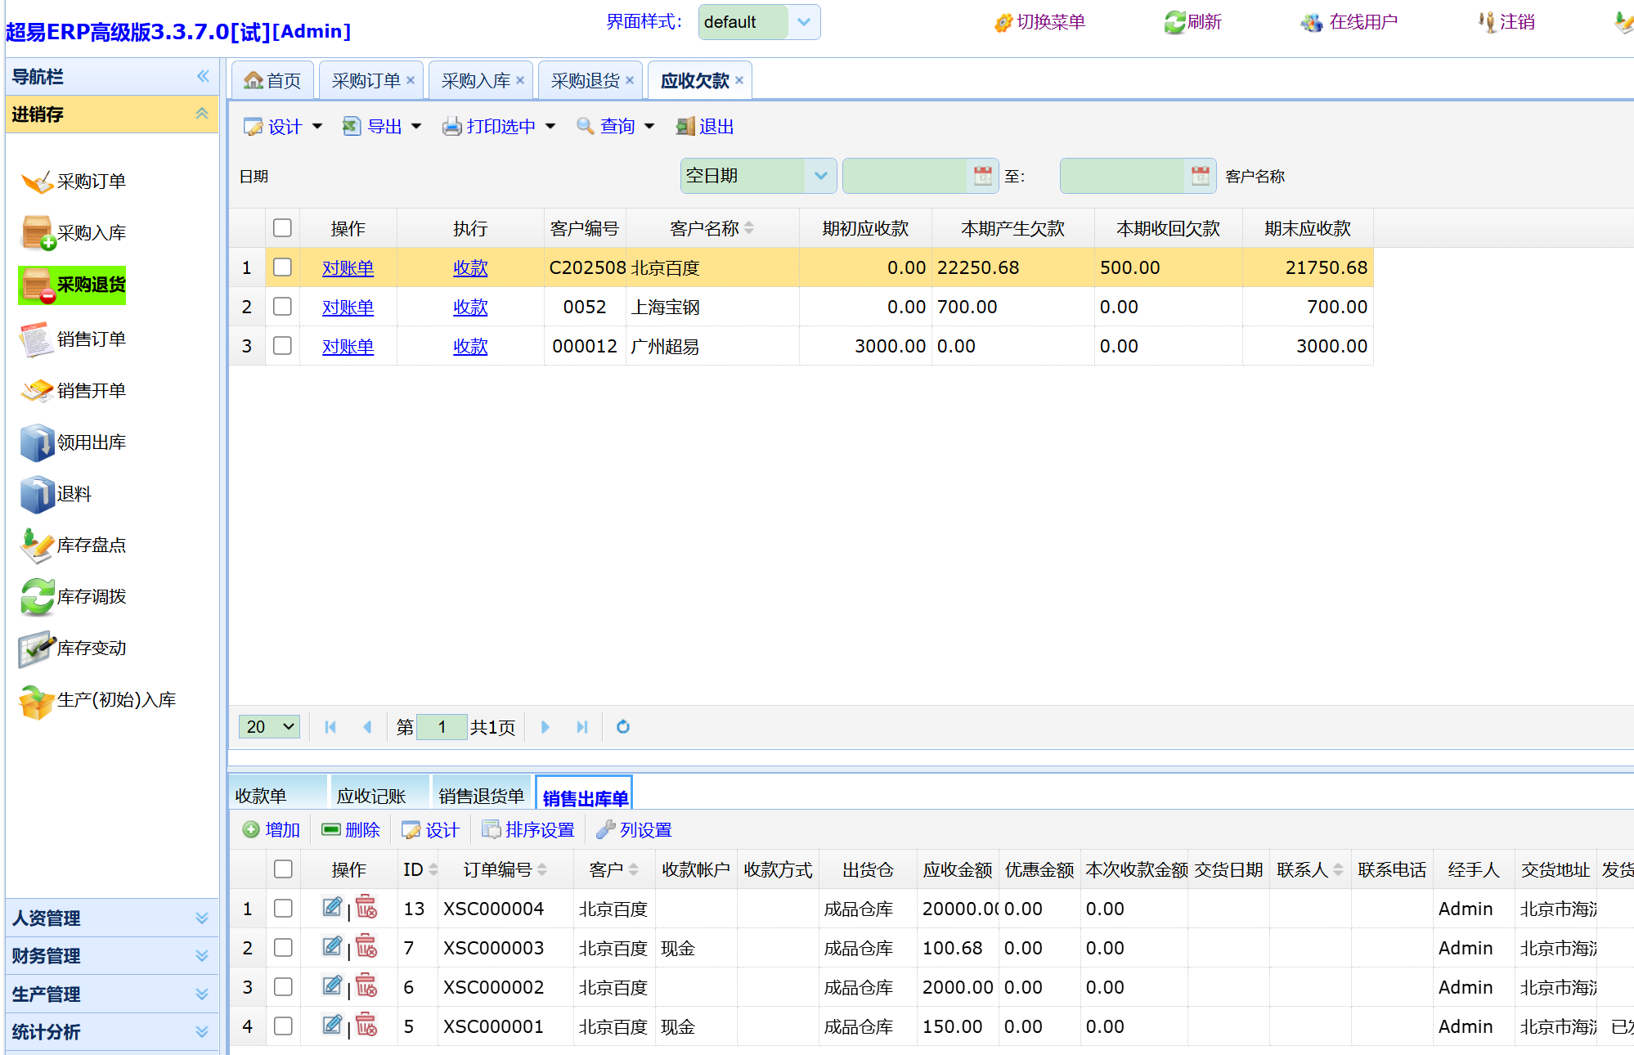Click the 增加 button in lower toolbar
Screen dimensions: 1634x1055
[x=272, y=830]
